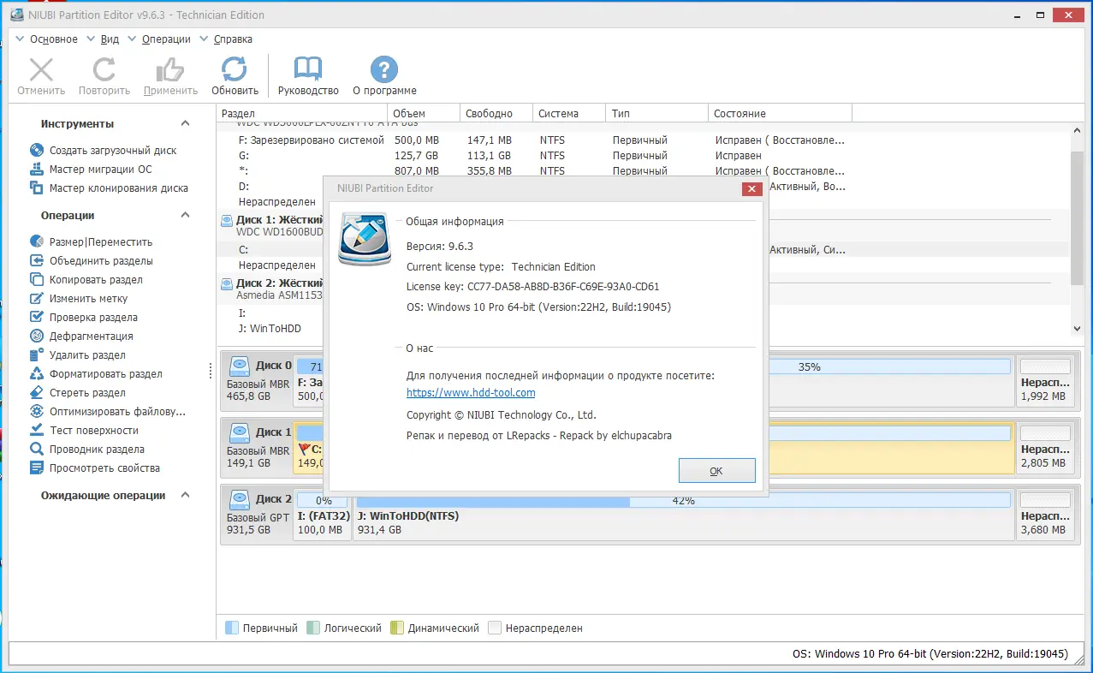Select the J: WinToHDD(NTFS) partition bar
Image resolution: width=1093 pixels, height=673 pixels.
coord(683,515)
